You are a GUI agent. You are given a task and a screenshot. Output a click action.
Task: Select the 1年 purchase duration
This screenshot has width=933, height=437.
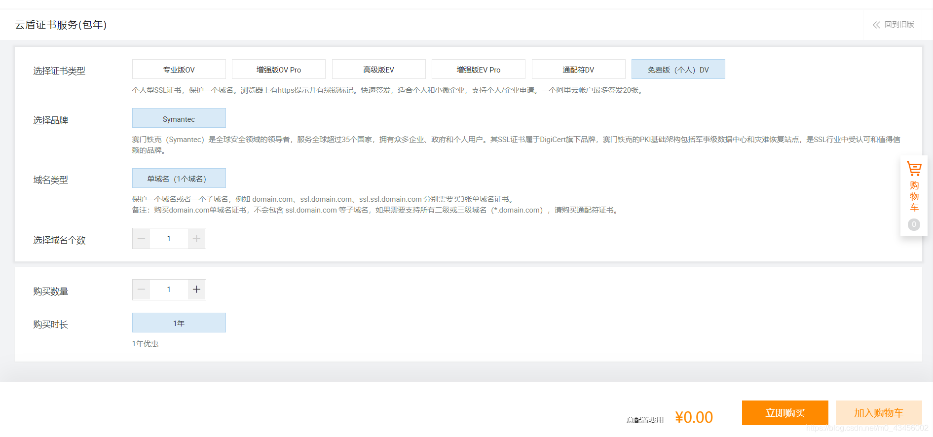179,323
